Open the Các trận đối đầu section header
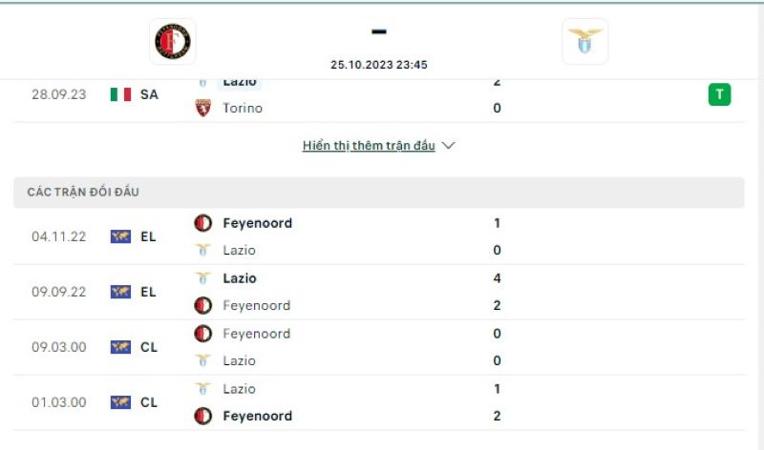This screenshot has width=764, height=450. point(378,193)
